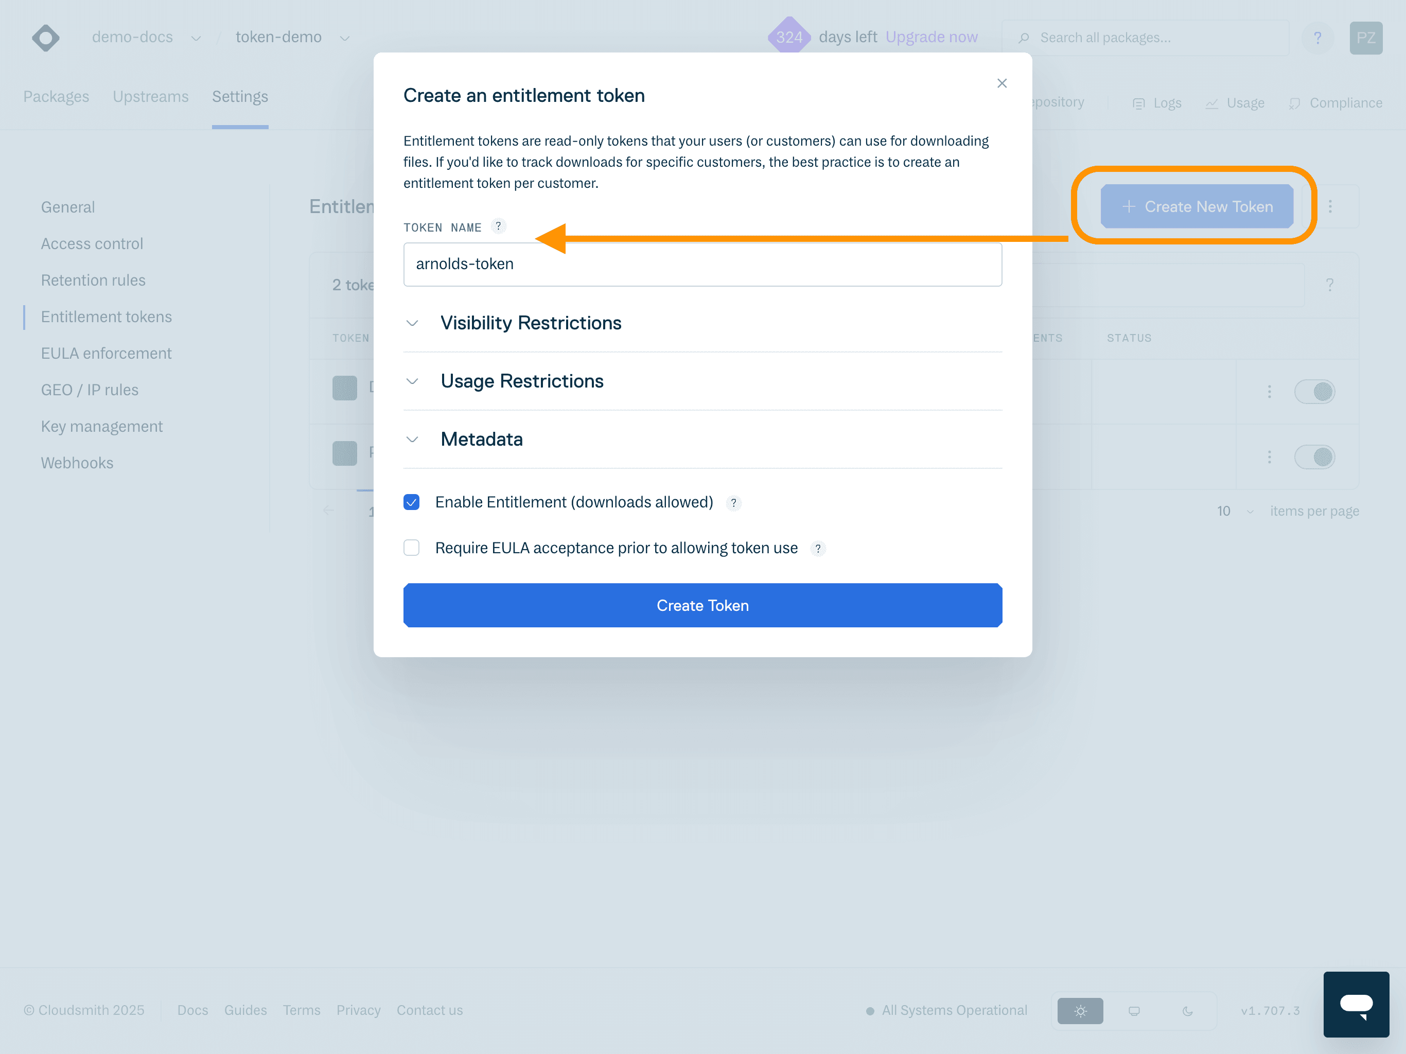Open the Usage view icon
1406x1054 pixels.
(x=1213, y=102)
